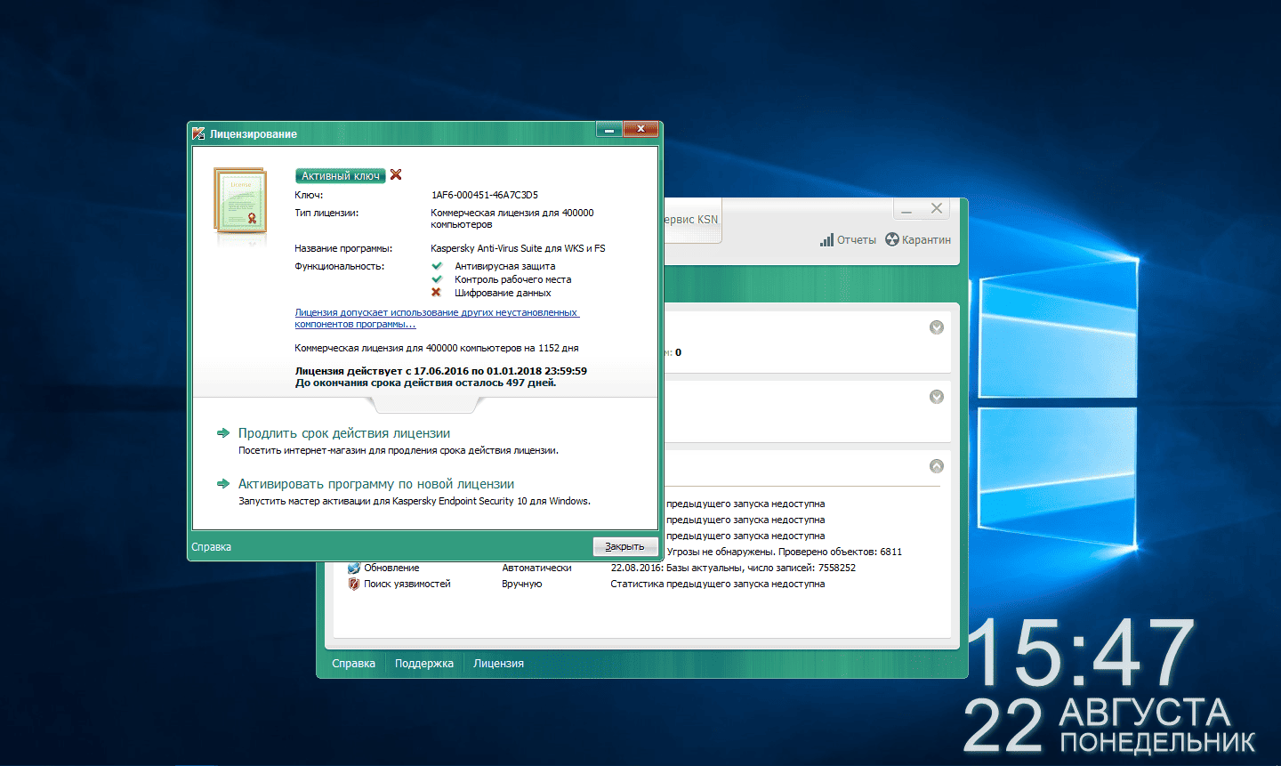Click Продлить срок действия лицензии
Image resolution: width=1281 pixels, height=766 pixels.
[x=344, y=433]
